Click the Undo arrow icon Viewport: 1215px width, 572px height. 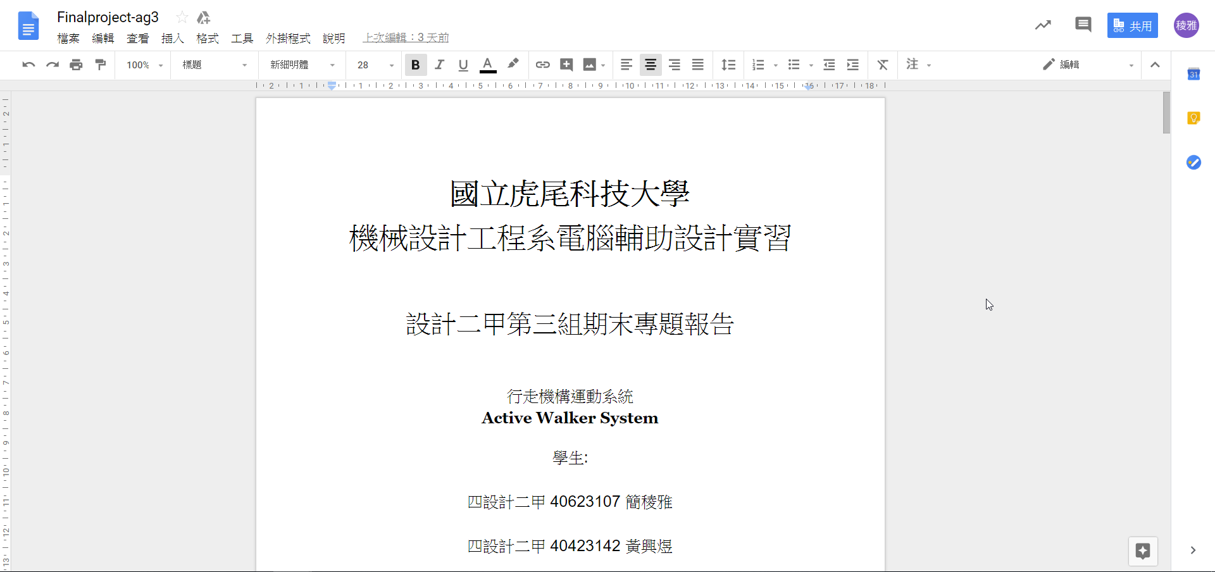click(x=28, y=65)
